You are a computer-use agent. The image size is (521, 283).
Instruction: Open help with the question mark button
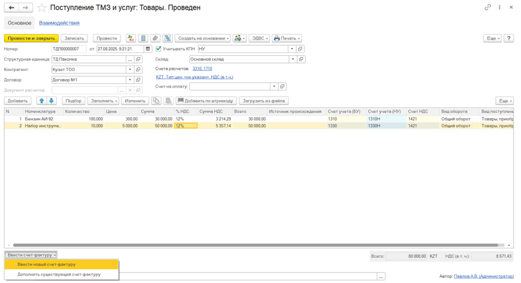[x=508, y=38]
